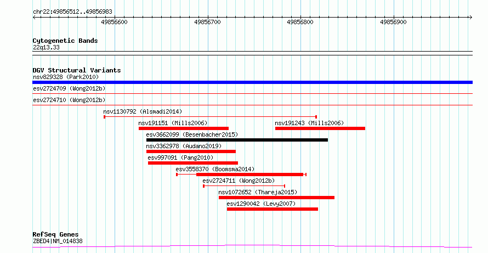Select the esv2724710 thin red line
488x253 pixels.
252,105
